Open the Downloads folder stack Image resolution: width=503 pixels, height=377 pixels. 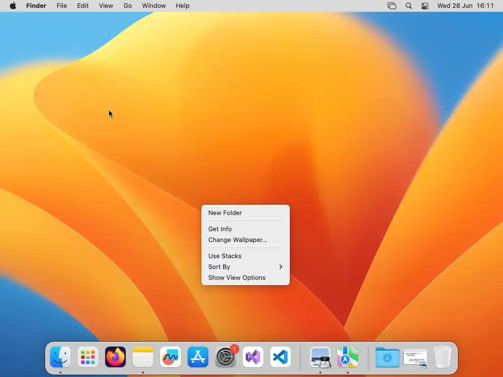[388, 357]
